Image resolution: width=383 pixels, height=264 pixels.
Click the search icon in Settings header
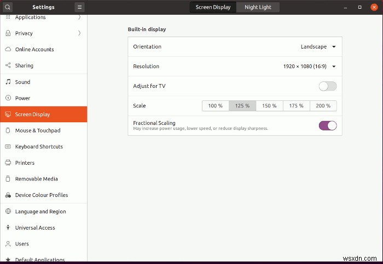click(8, 7)
